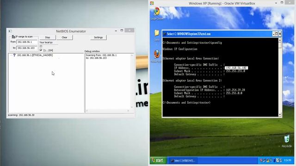The height and width of the screenshot is (166, 296).
Task: Click highlighted 192.168.56.102 address in cmd
Action: [236, 68]
